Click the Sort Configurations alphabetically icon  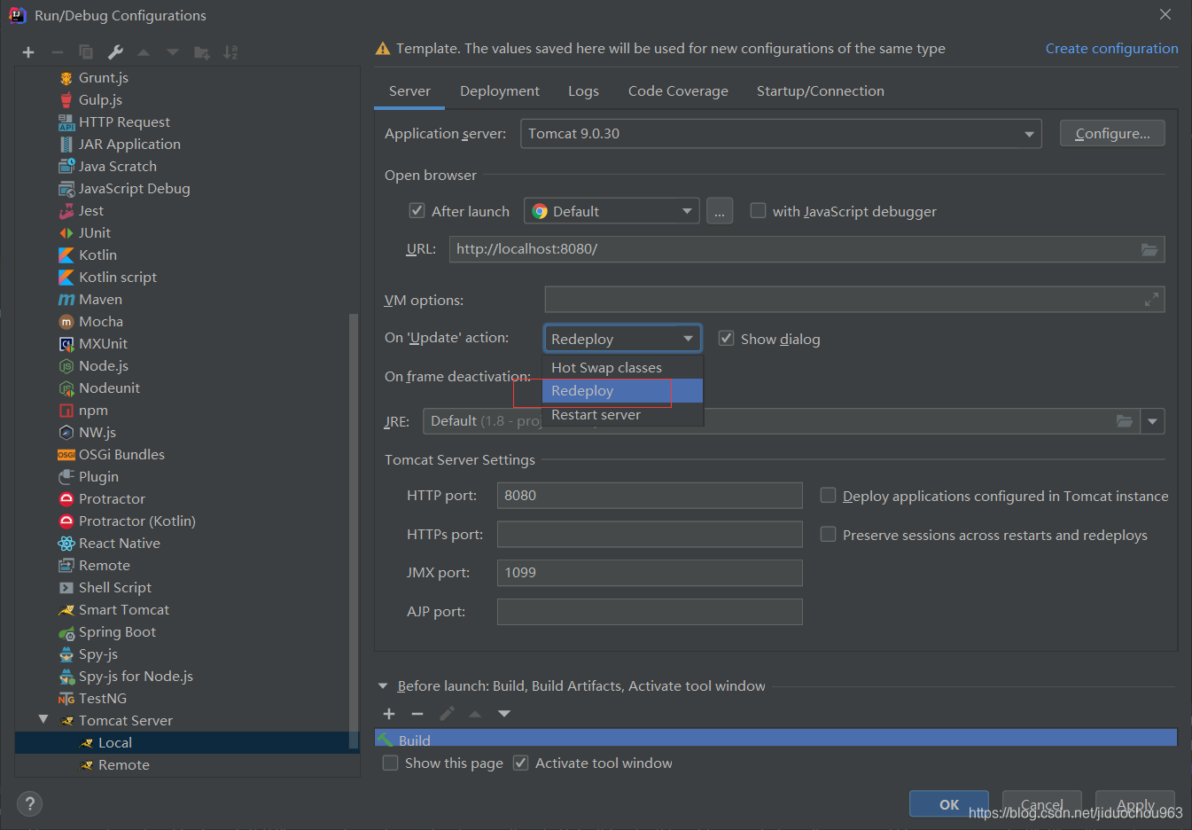tap(230, 53)
